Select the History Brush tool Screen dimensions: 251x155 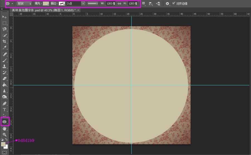coord(4,72)
